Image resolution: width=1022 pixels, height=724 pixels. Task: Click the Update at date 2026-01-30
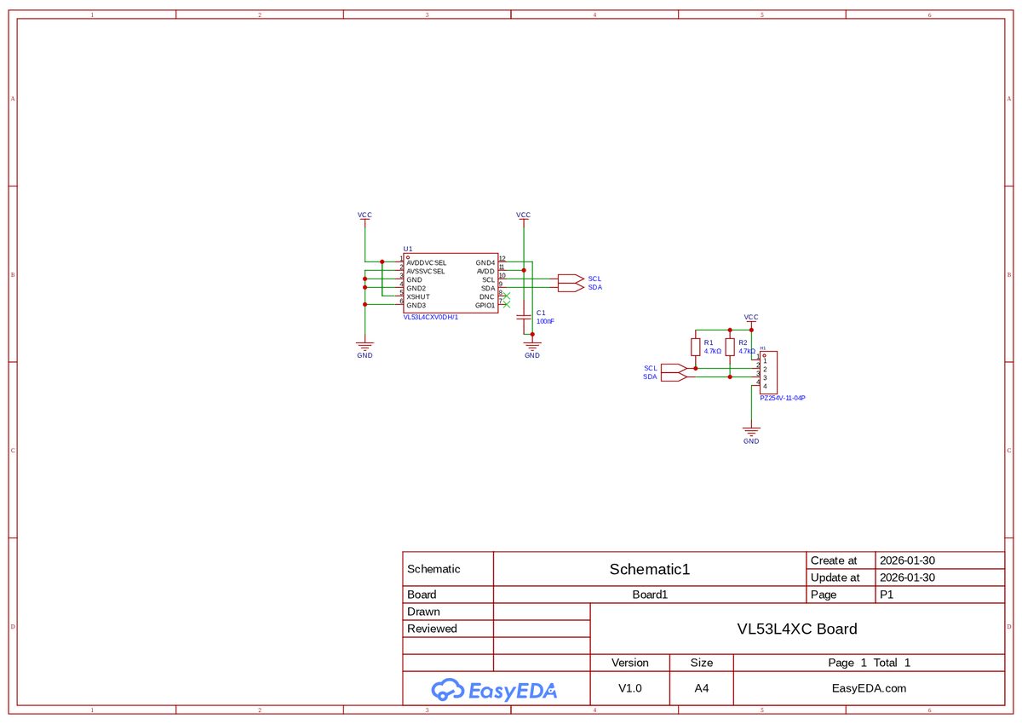pyautogui.click(x=908, y=577)
